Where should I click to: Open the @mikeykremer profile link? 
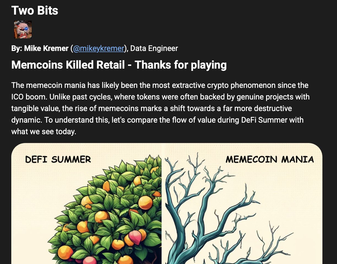click(x=99, y=49)
